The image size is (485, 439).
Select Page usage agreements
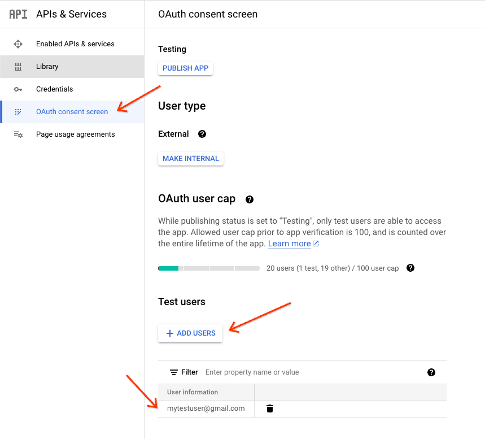(x=75, y=134)
